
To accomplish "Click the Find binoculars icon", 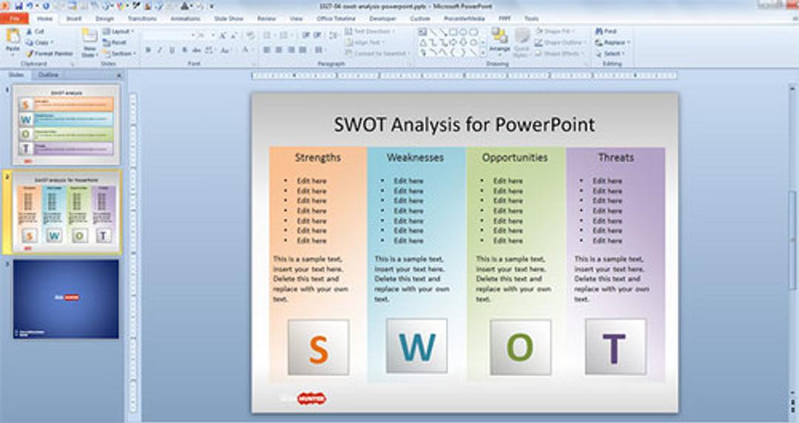I will pos(599,32).
